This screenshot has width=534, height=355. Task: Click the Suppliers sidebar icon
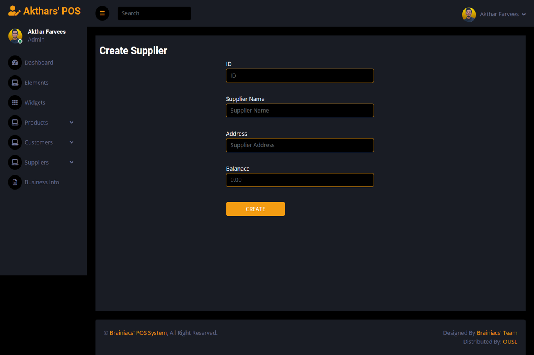point(15,162)
